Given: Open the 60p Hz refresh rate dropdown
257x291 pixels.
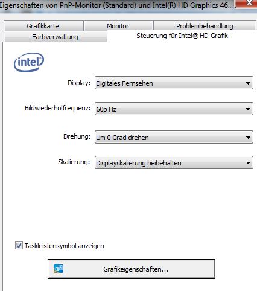Looking at the screenshot, I should [x=174, y=109].
